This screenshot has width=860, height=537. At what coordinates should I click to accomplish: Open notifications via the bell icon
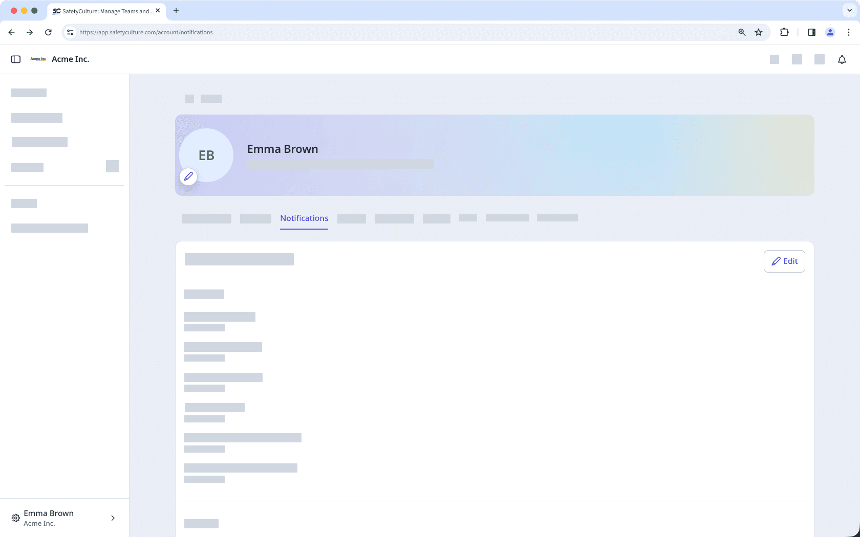click(x=842, y=59)
